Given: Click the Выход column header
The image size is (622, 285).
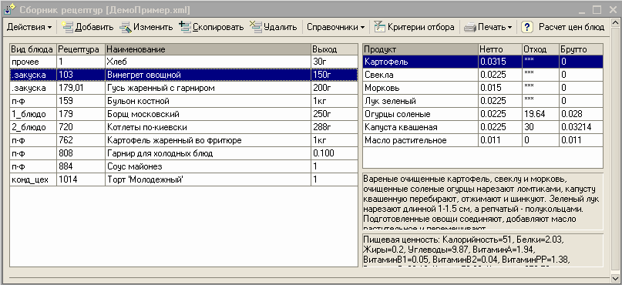Looking at the screenshot, I should tap(335, 49).
